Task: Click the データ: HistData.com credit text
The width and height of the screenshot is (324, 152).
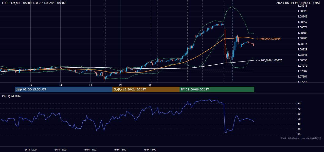Action: pyautogui.click(x=301, y=138)
